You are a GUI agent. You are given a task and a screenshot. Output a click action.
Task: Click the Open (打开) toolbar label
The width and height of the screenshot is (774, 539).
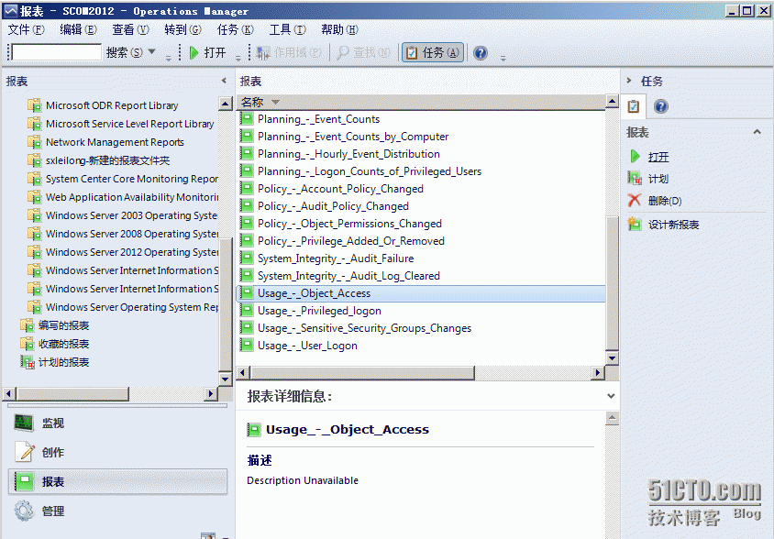pos(215,52)
